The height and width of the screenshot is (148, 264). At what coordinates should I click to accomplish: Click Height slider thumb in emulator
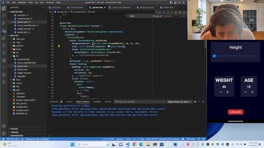pos(214,56)
